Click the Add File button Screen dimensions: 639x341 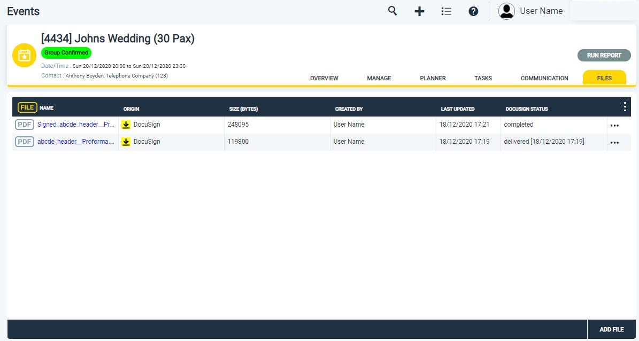click(612, 330)
